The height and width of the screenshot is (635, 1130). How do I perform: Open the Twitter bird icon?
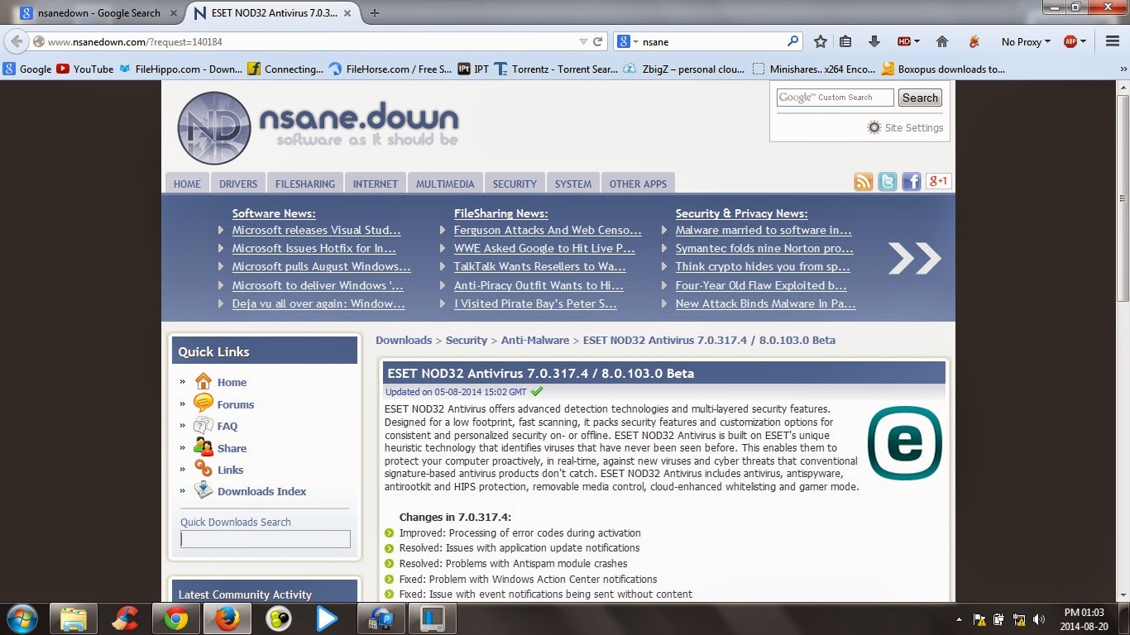tap(888, 182)
